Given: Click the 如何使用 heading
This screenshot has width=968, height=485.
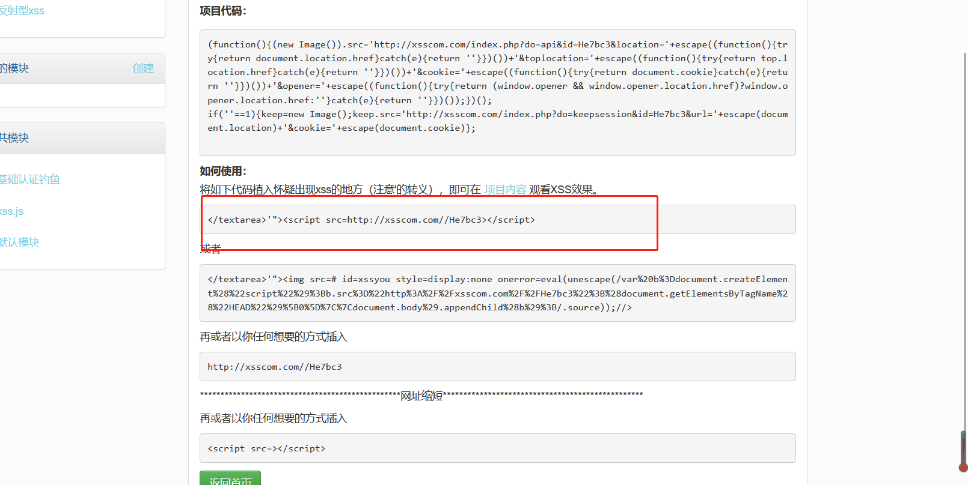Looking at the screenshot, I should point(223,171).
